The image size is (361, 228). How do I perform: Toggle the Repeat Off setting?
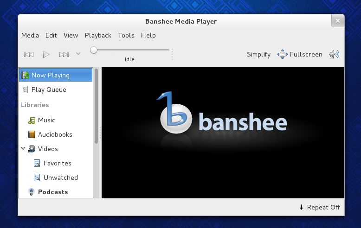click(x=319, y=207)
